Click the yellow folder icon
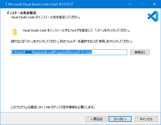This screenshot has width=161, height=125. [15, 32]
